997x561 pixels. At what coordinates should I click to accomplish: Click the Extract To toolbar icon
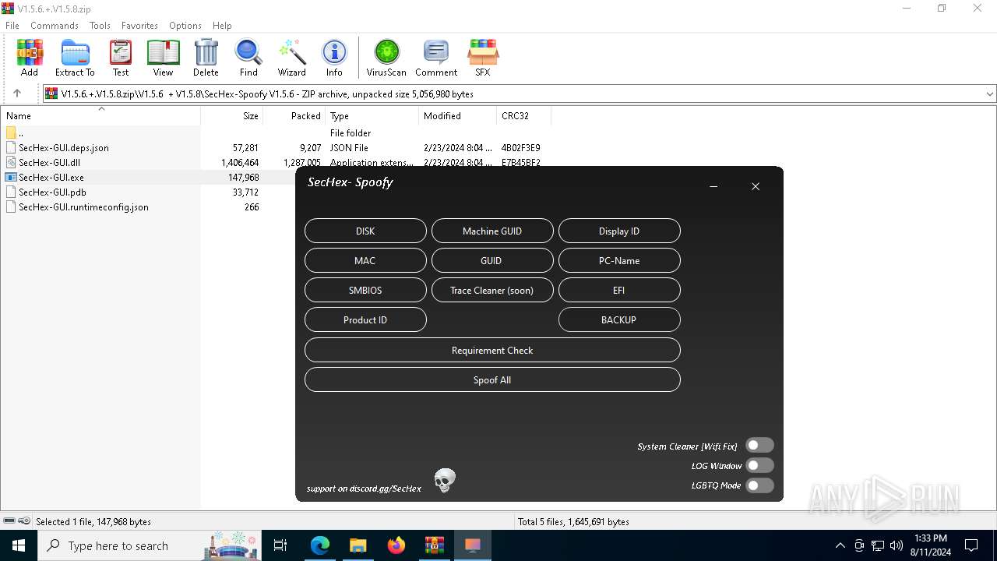tap(75, 58)
